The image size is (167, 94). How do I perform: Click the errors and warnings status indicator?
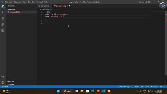[x=5, y=87]
